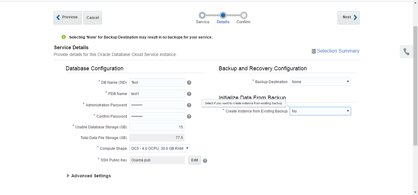Open help icon next to Confirm Password
Image resolution: width=418 pixels, height=195 pixels.
click(x=189, y=116)
